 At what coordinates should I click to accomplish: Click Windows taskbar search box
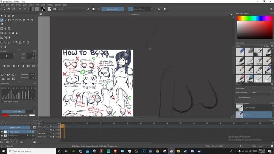pyautogui.click(x=31, y=151)
